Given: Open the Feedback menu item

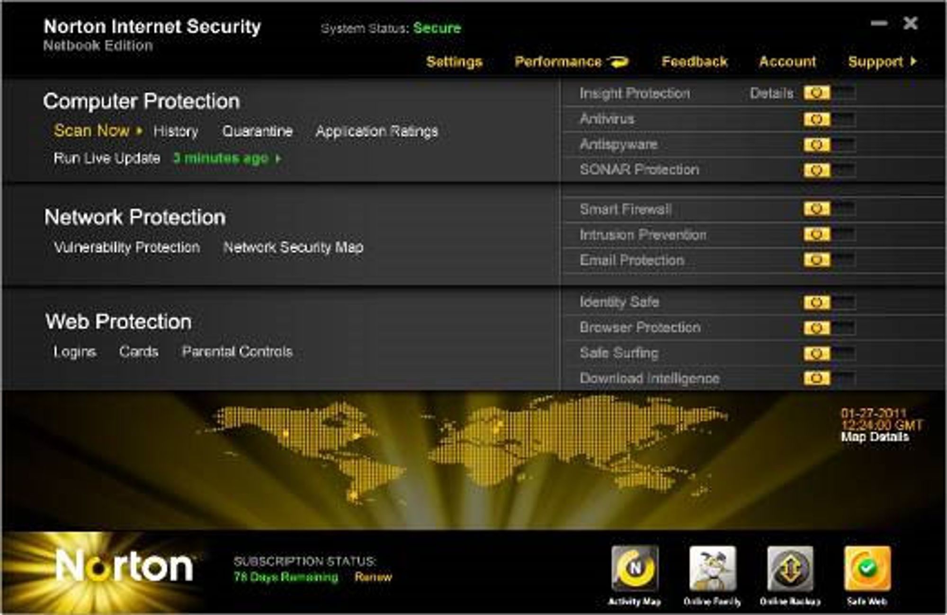Looking at the screenshot, I should tap(695, 62).
